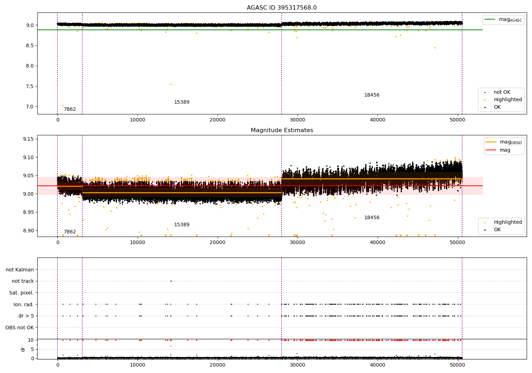The image size is (532, 373).
Task: Click the 15389 label in Magnitude Estimates plot
Action: click(182, 225)
